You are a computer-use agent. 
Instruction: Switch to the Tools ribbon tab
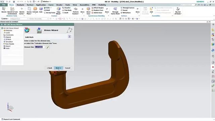point(68,5)
